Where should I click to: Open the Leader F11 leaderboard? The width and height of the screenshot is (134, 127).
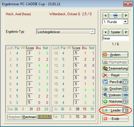pos(115,110)
